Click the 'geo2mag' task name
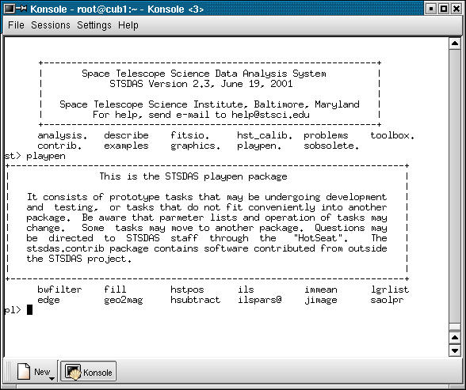The image size is (466, 390). tap(124, 300)
